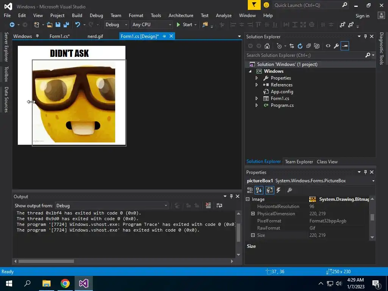Toggle auto-hide pin on Output window

[x=231, y=196]
